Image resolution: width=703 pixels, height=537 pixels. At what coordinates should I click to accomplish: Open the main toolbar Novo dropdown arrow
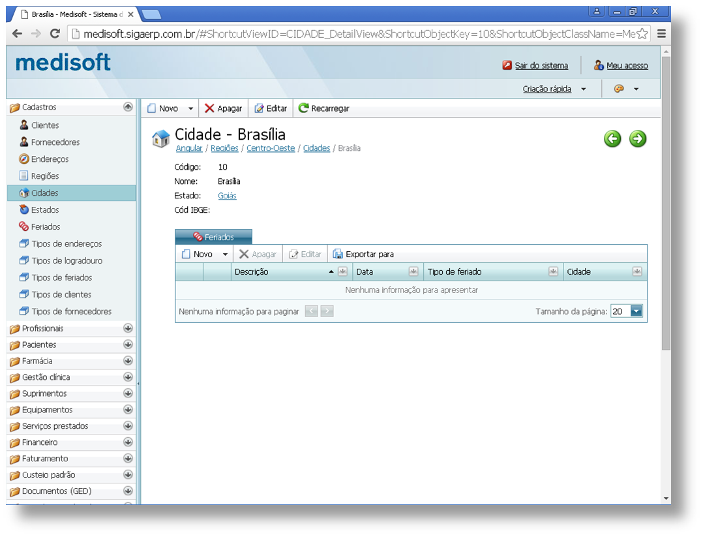coord(190,108)
